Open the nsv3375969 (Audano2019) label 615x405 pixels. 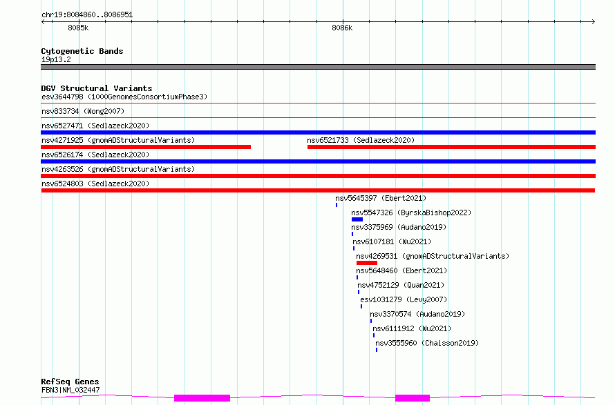tap(399, 227)
